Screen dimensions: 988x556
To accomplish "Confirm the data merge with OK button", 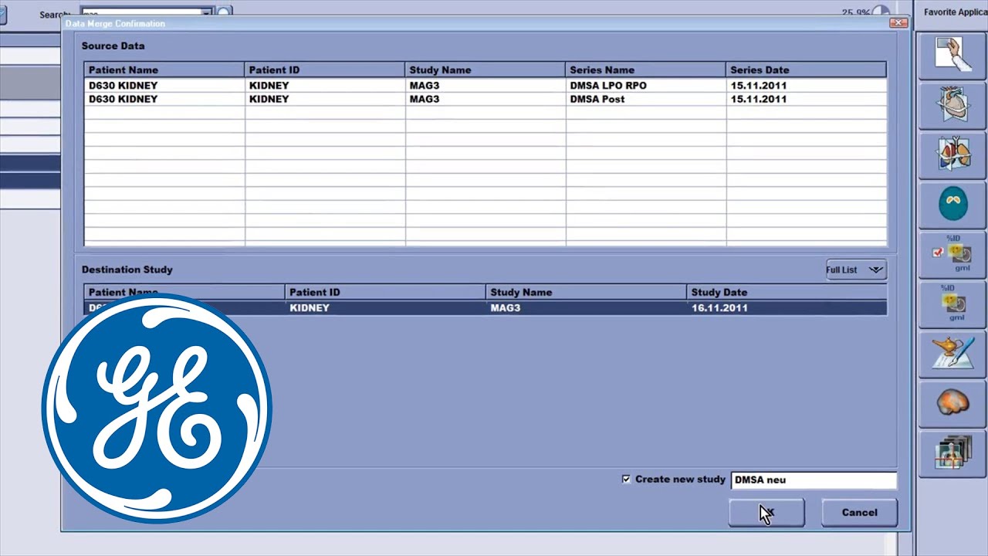I will pyautogui.click(x=766, y=513).
